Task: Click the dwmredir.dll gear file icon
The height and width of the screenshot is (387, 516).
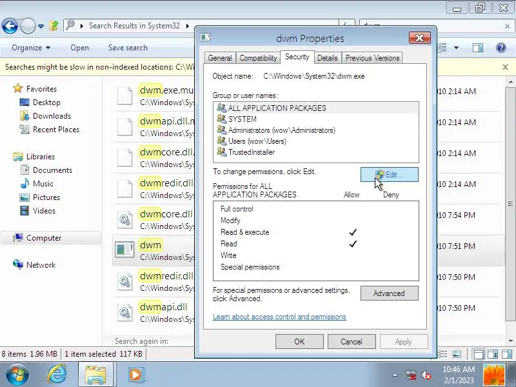Action: [x=125, y=281]
